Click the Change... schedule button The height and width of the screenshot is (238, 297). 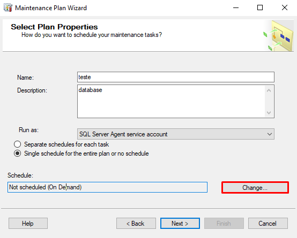click(x=255, y=188)
